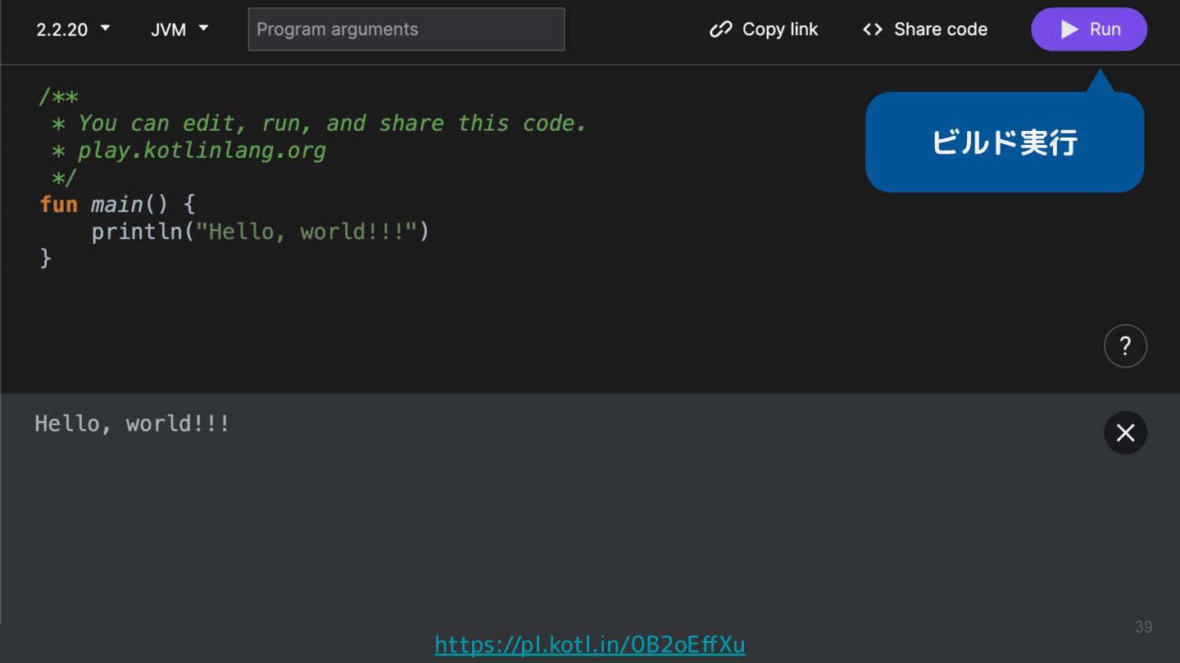Screen dimensions: 1180x663
Task: Click the Run play triangle icon
Action: point(1069,29)
